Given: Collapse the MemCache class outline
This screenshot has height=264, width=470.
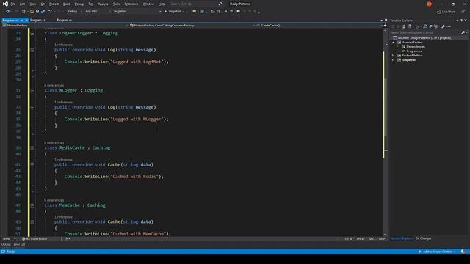Looking at the screenshot, I should pos(32,205).
